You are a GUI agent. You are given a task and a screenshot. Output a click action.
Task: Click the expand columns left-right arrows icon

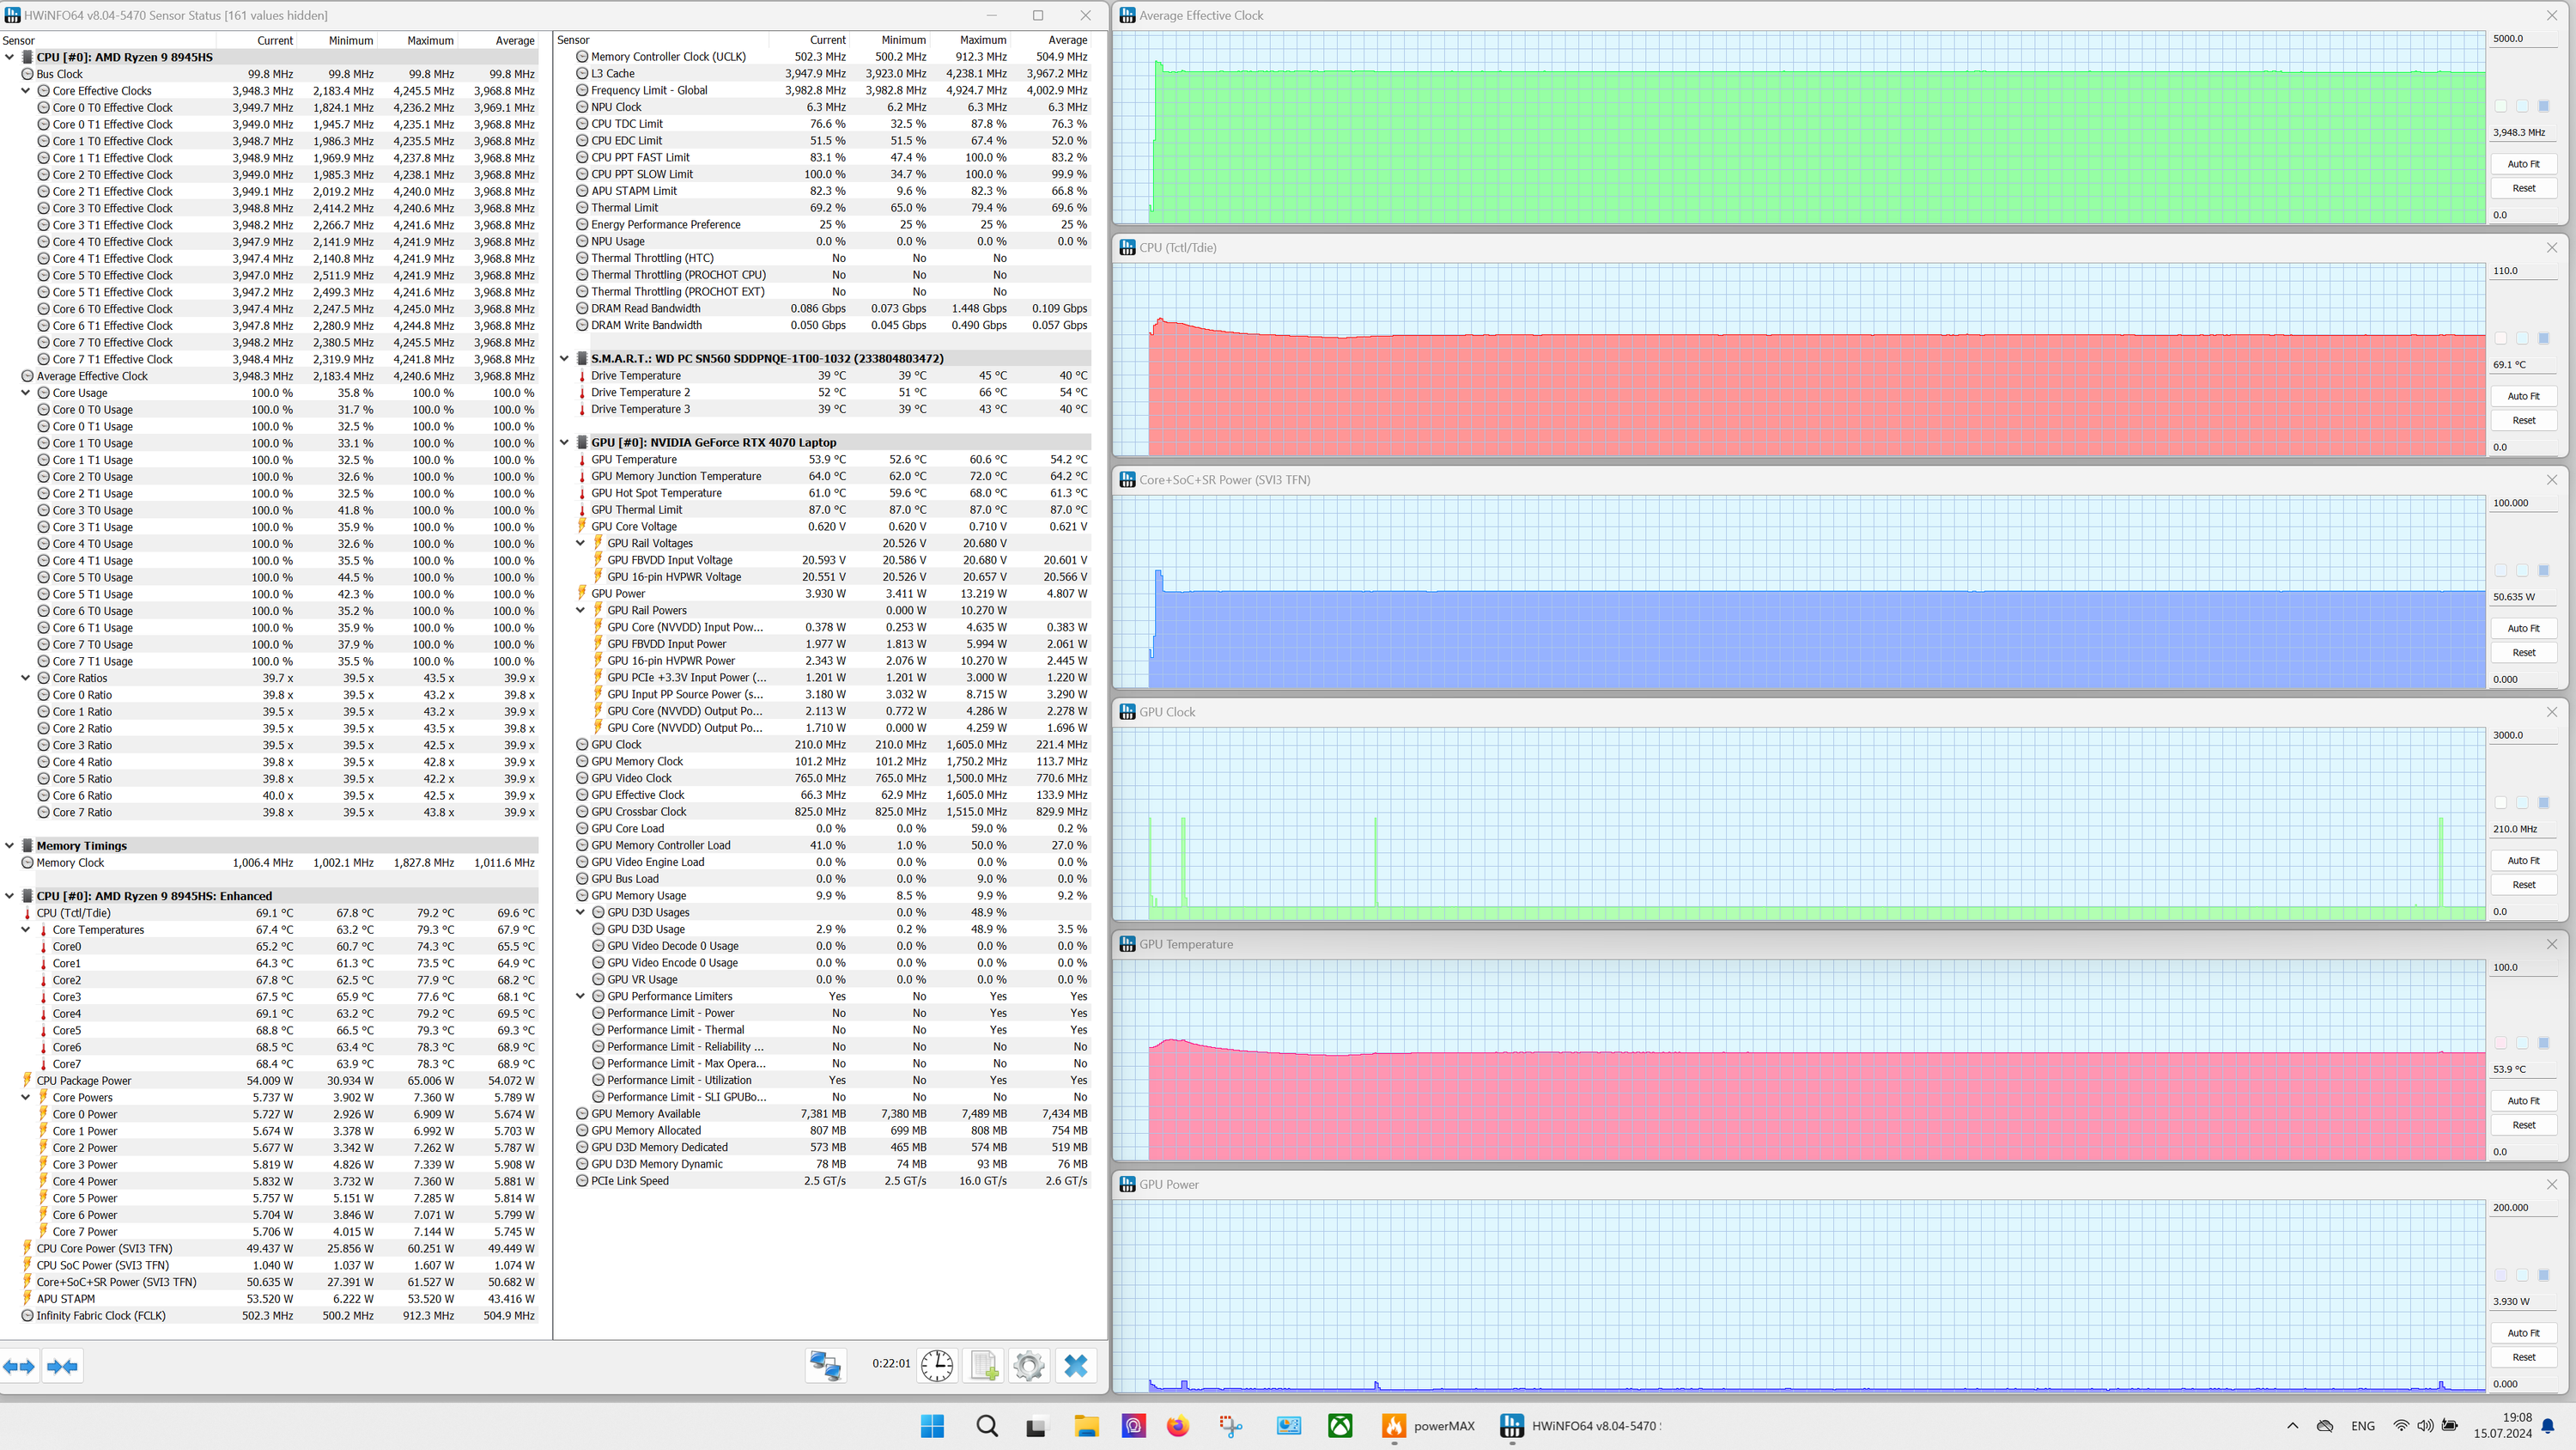coord(19,1366)
